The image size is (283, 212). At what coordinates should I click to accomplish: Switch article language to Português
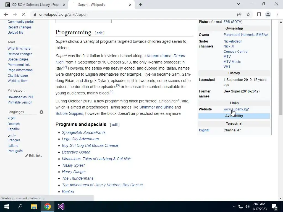(15, 151)
